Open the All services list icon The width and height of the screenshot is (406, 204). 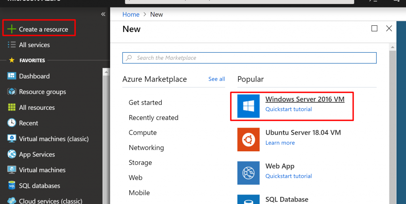tap(11, 45)
